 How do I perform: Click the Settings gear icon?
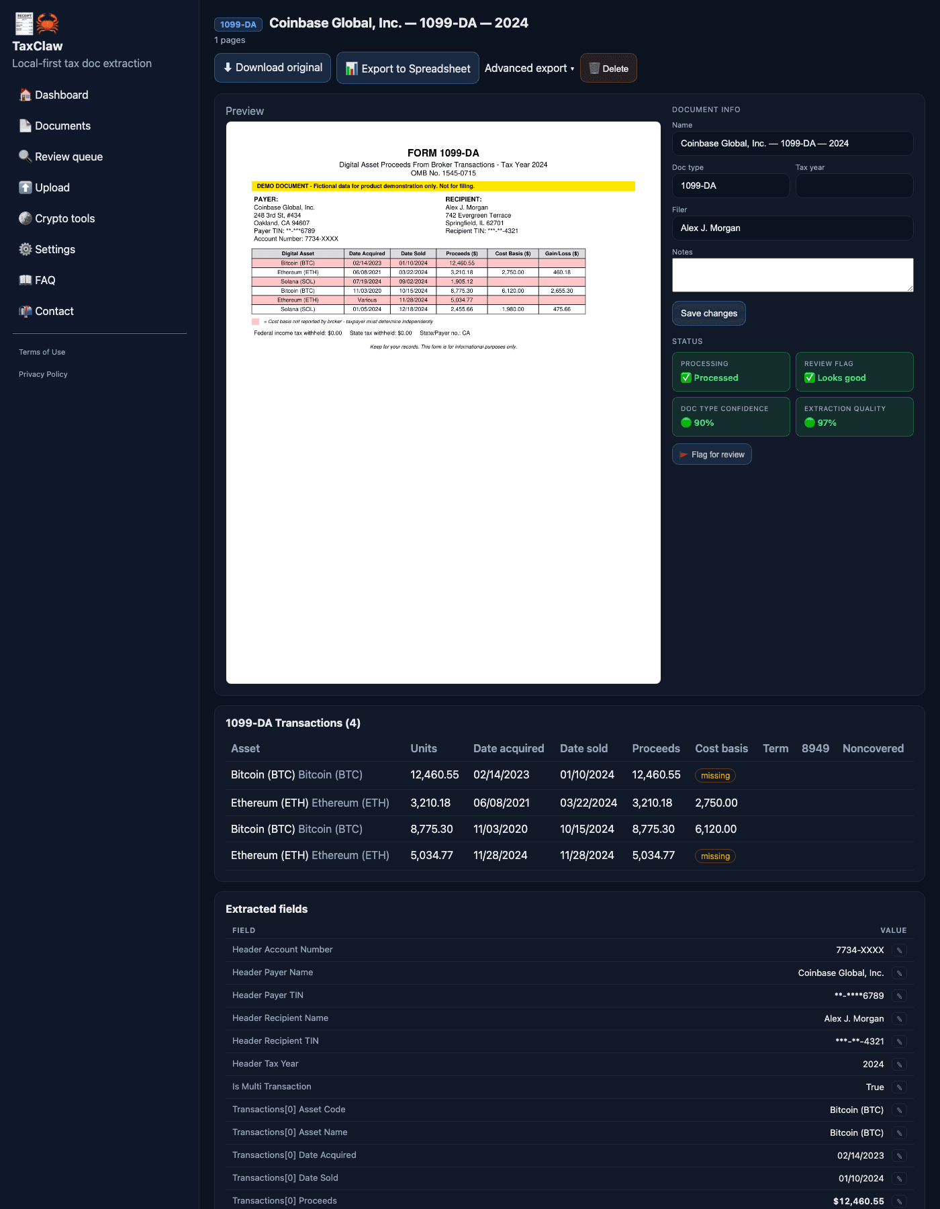(x=26, y=249)
